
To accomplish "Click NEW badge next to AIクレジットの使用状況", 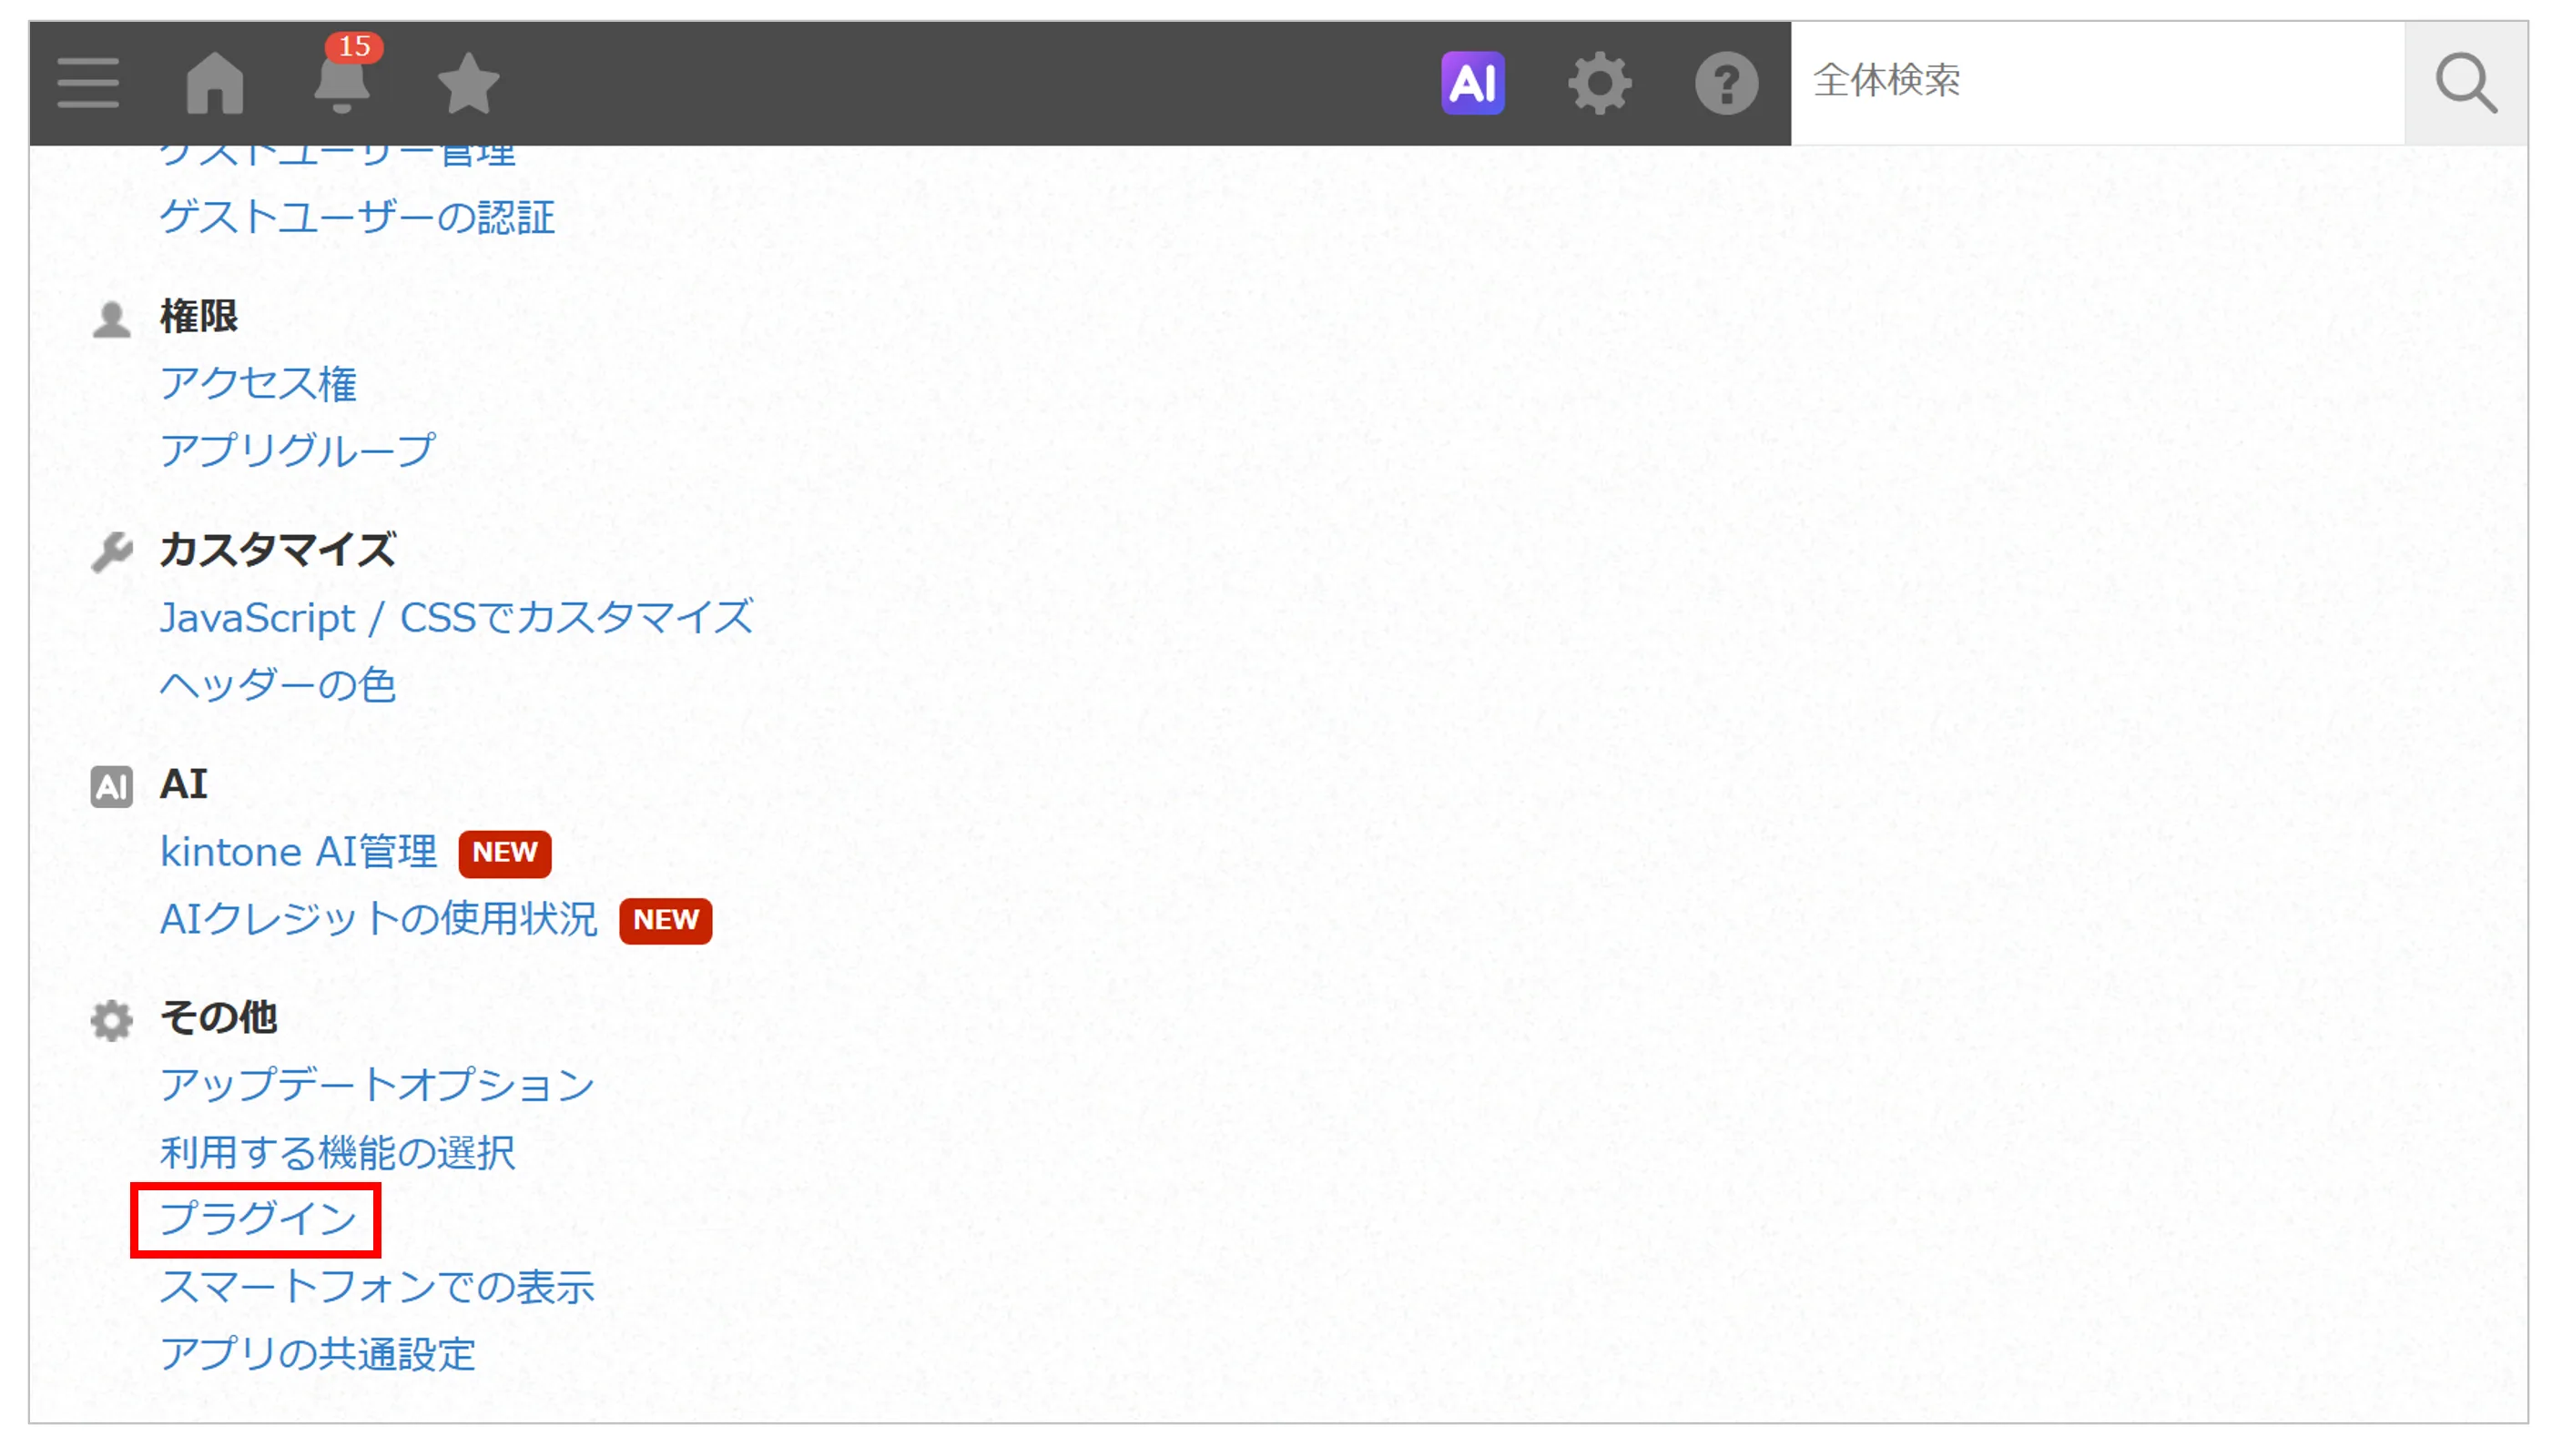I will pos(666,920).
